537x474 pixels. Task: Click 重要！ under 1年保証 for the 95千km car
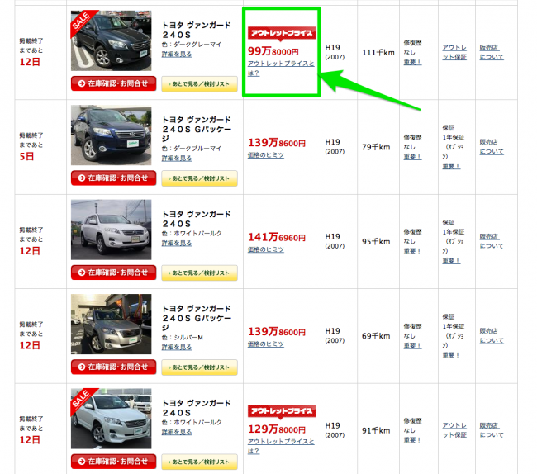coord(451,260)
